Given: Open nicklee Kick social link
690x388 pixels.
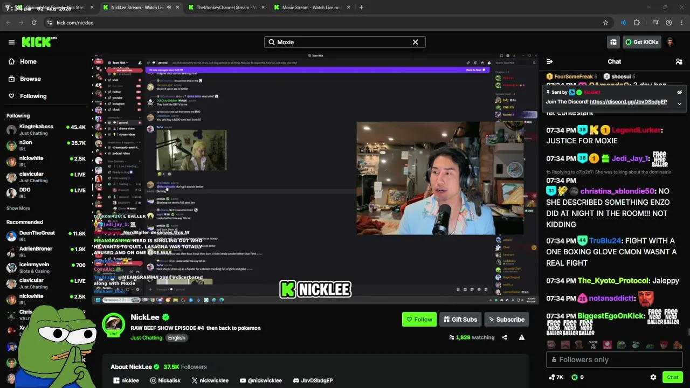Looking at the screenshot, I should (x=126, y=380).
